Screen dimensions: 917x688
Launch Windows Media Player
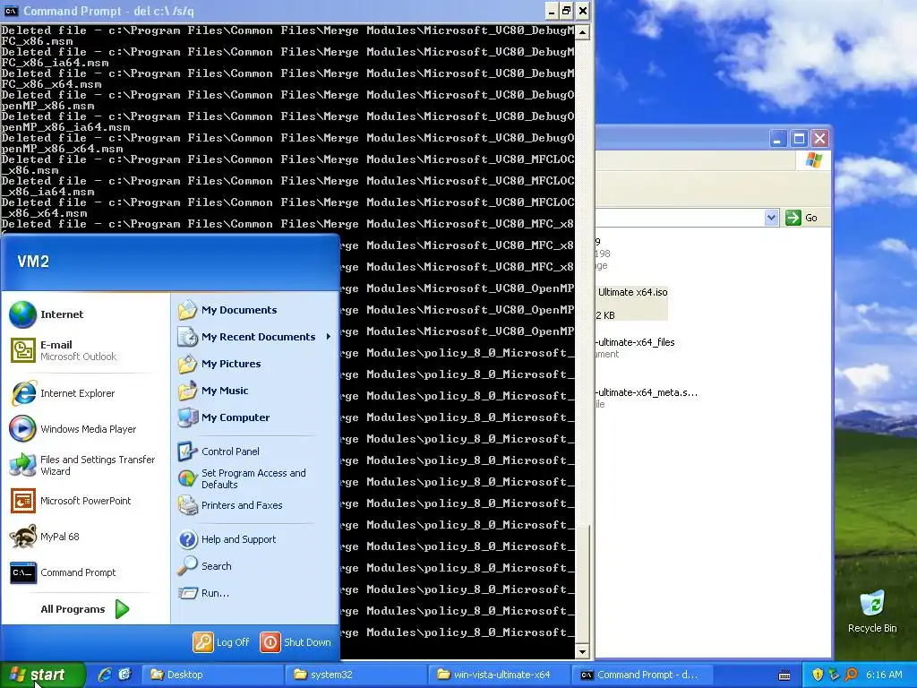(73, 429)
